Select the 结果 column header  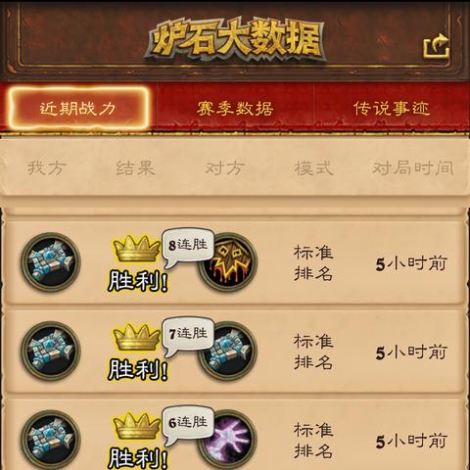pyautogui.click(x=136, y=168)
